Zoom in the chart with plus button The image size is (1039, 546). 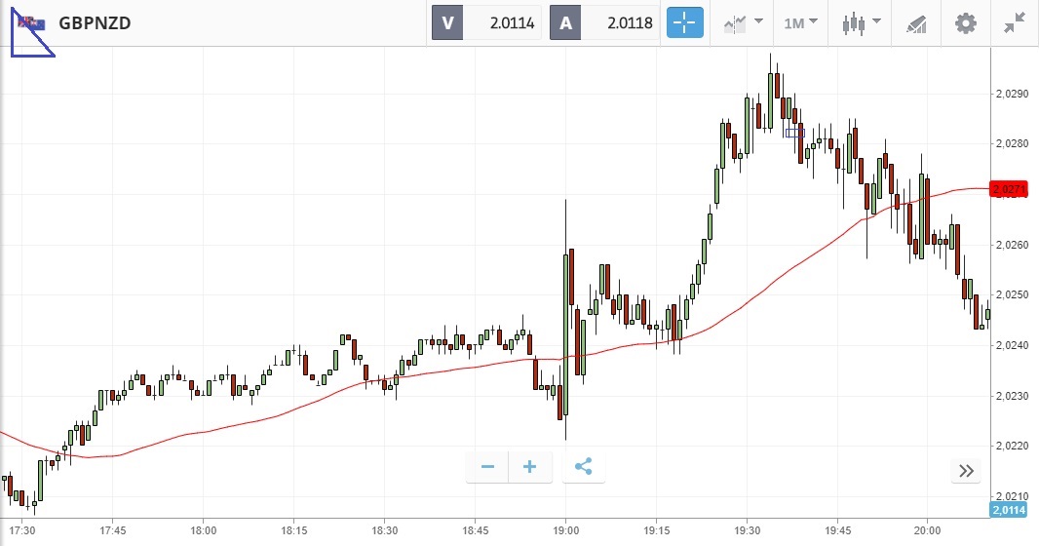530,467
